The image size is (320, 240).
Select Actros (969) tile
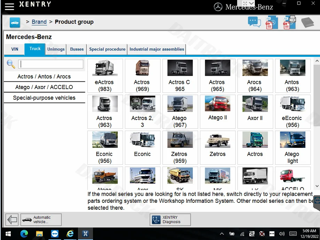pyautogui.click(x=142, y=76)
